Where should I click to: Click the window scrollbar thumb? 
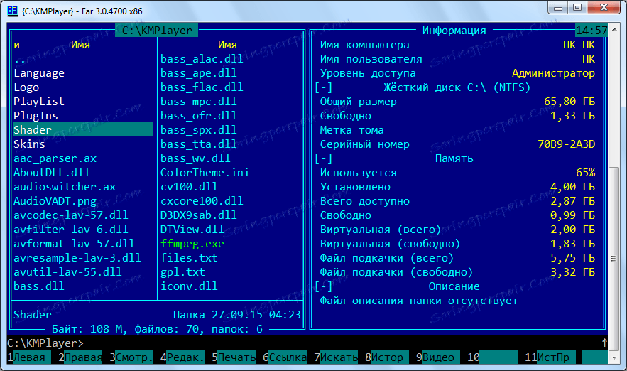[x=614, y=259]
